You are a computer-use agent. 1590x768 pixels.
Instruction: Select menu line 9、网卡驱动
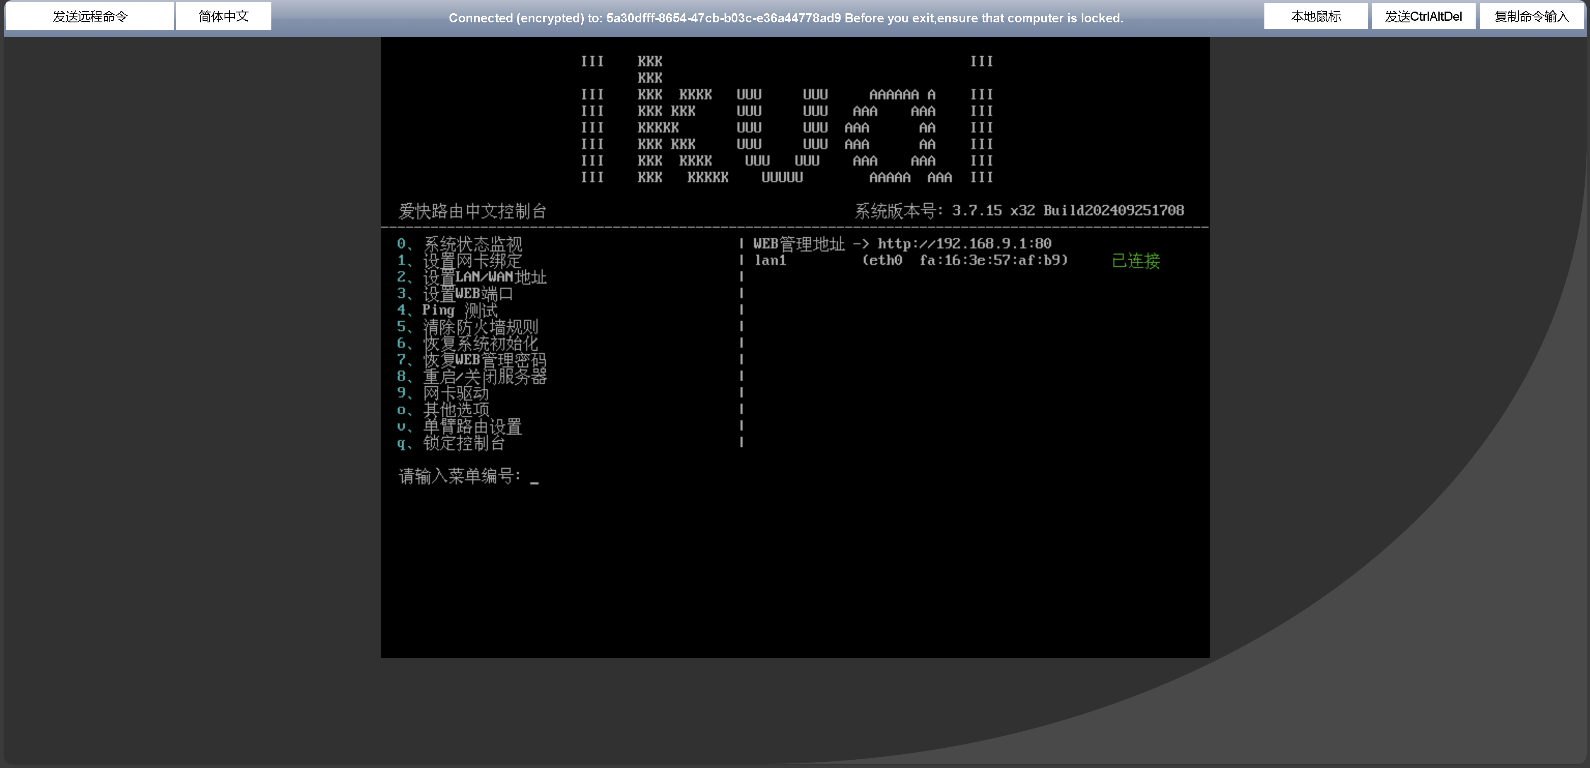[442, 394]
